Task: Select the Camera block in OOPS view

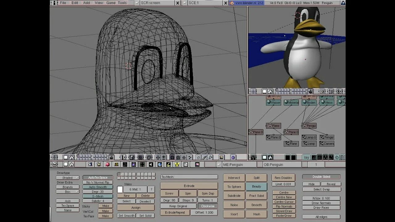Action: tap(327, 144)
